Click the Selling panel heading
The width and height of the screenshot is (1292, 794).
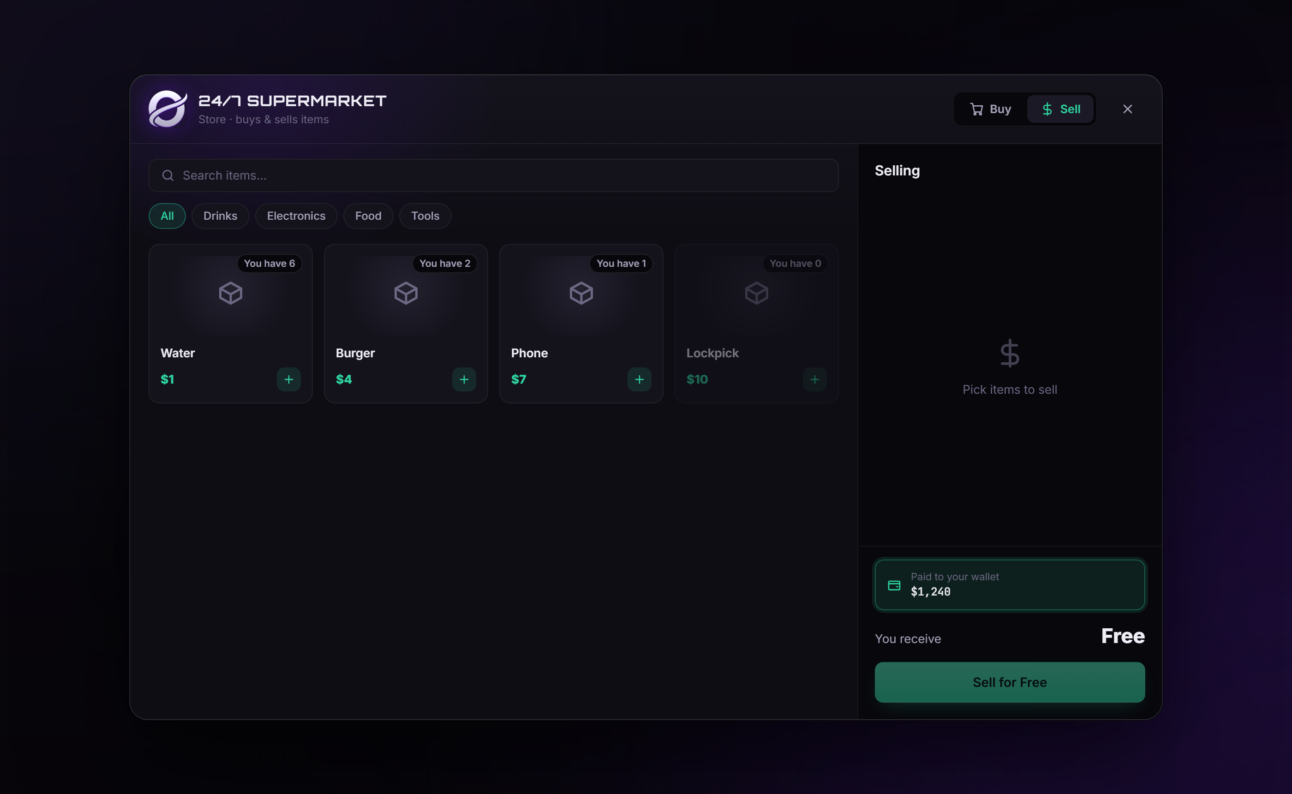[x=897, y=171]
